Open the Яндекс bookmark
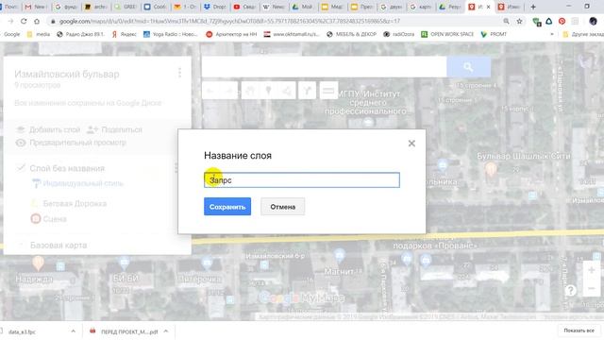This screenshot has height=340, width=604. tap(124, 34)
